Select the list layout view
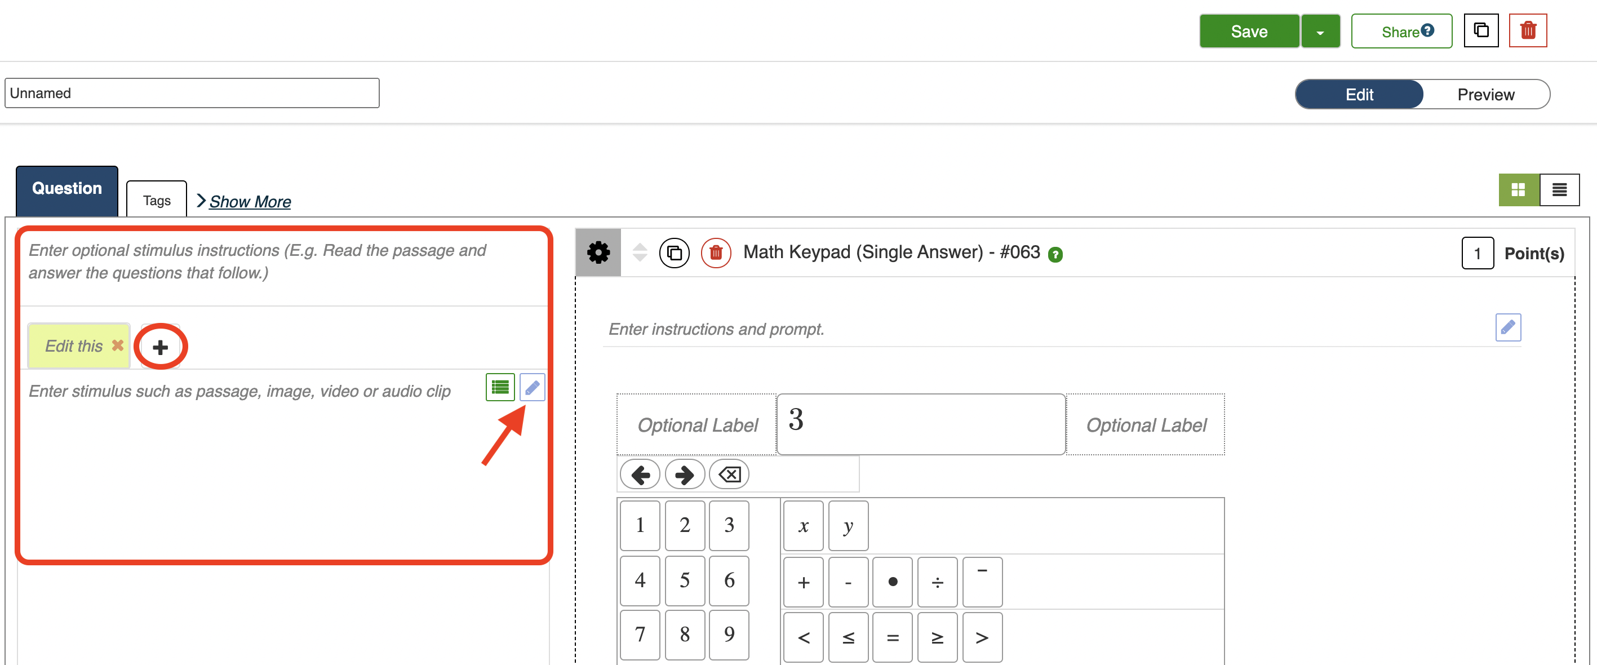 tap(1559, 190)
